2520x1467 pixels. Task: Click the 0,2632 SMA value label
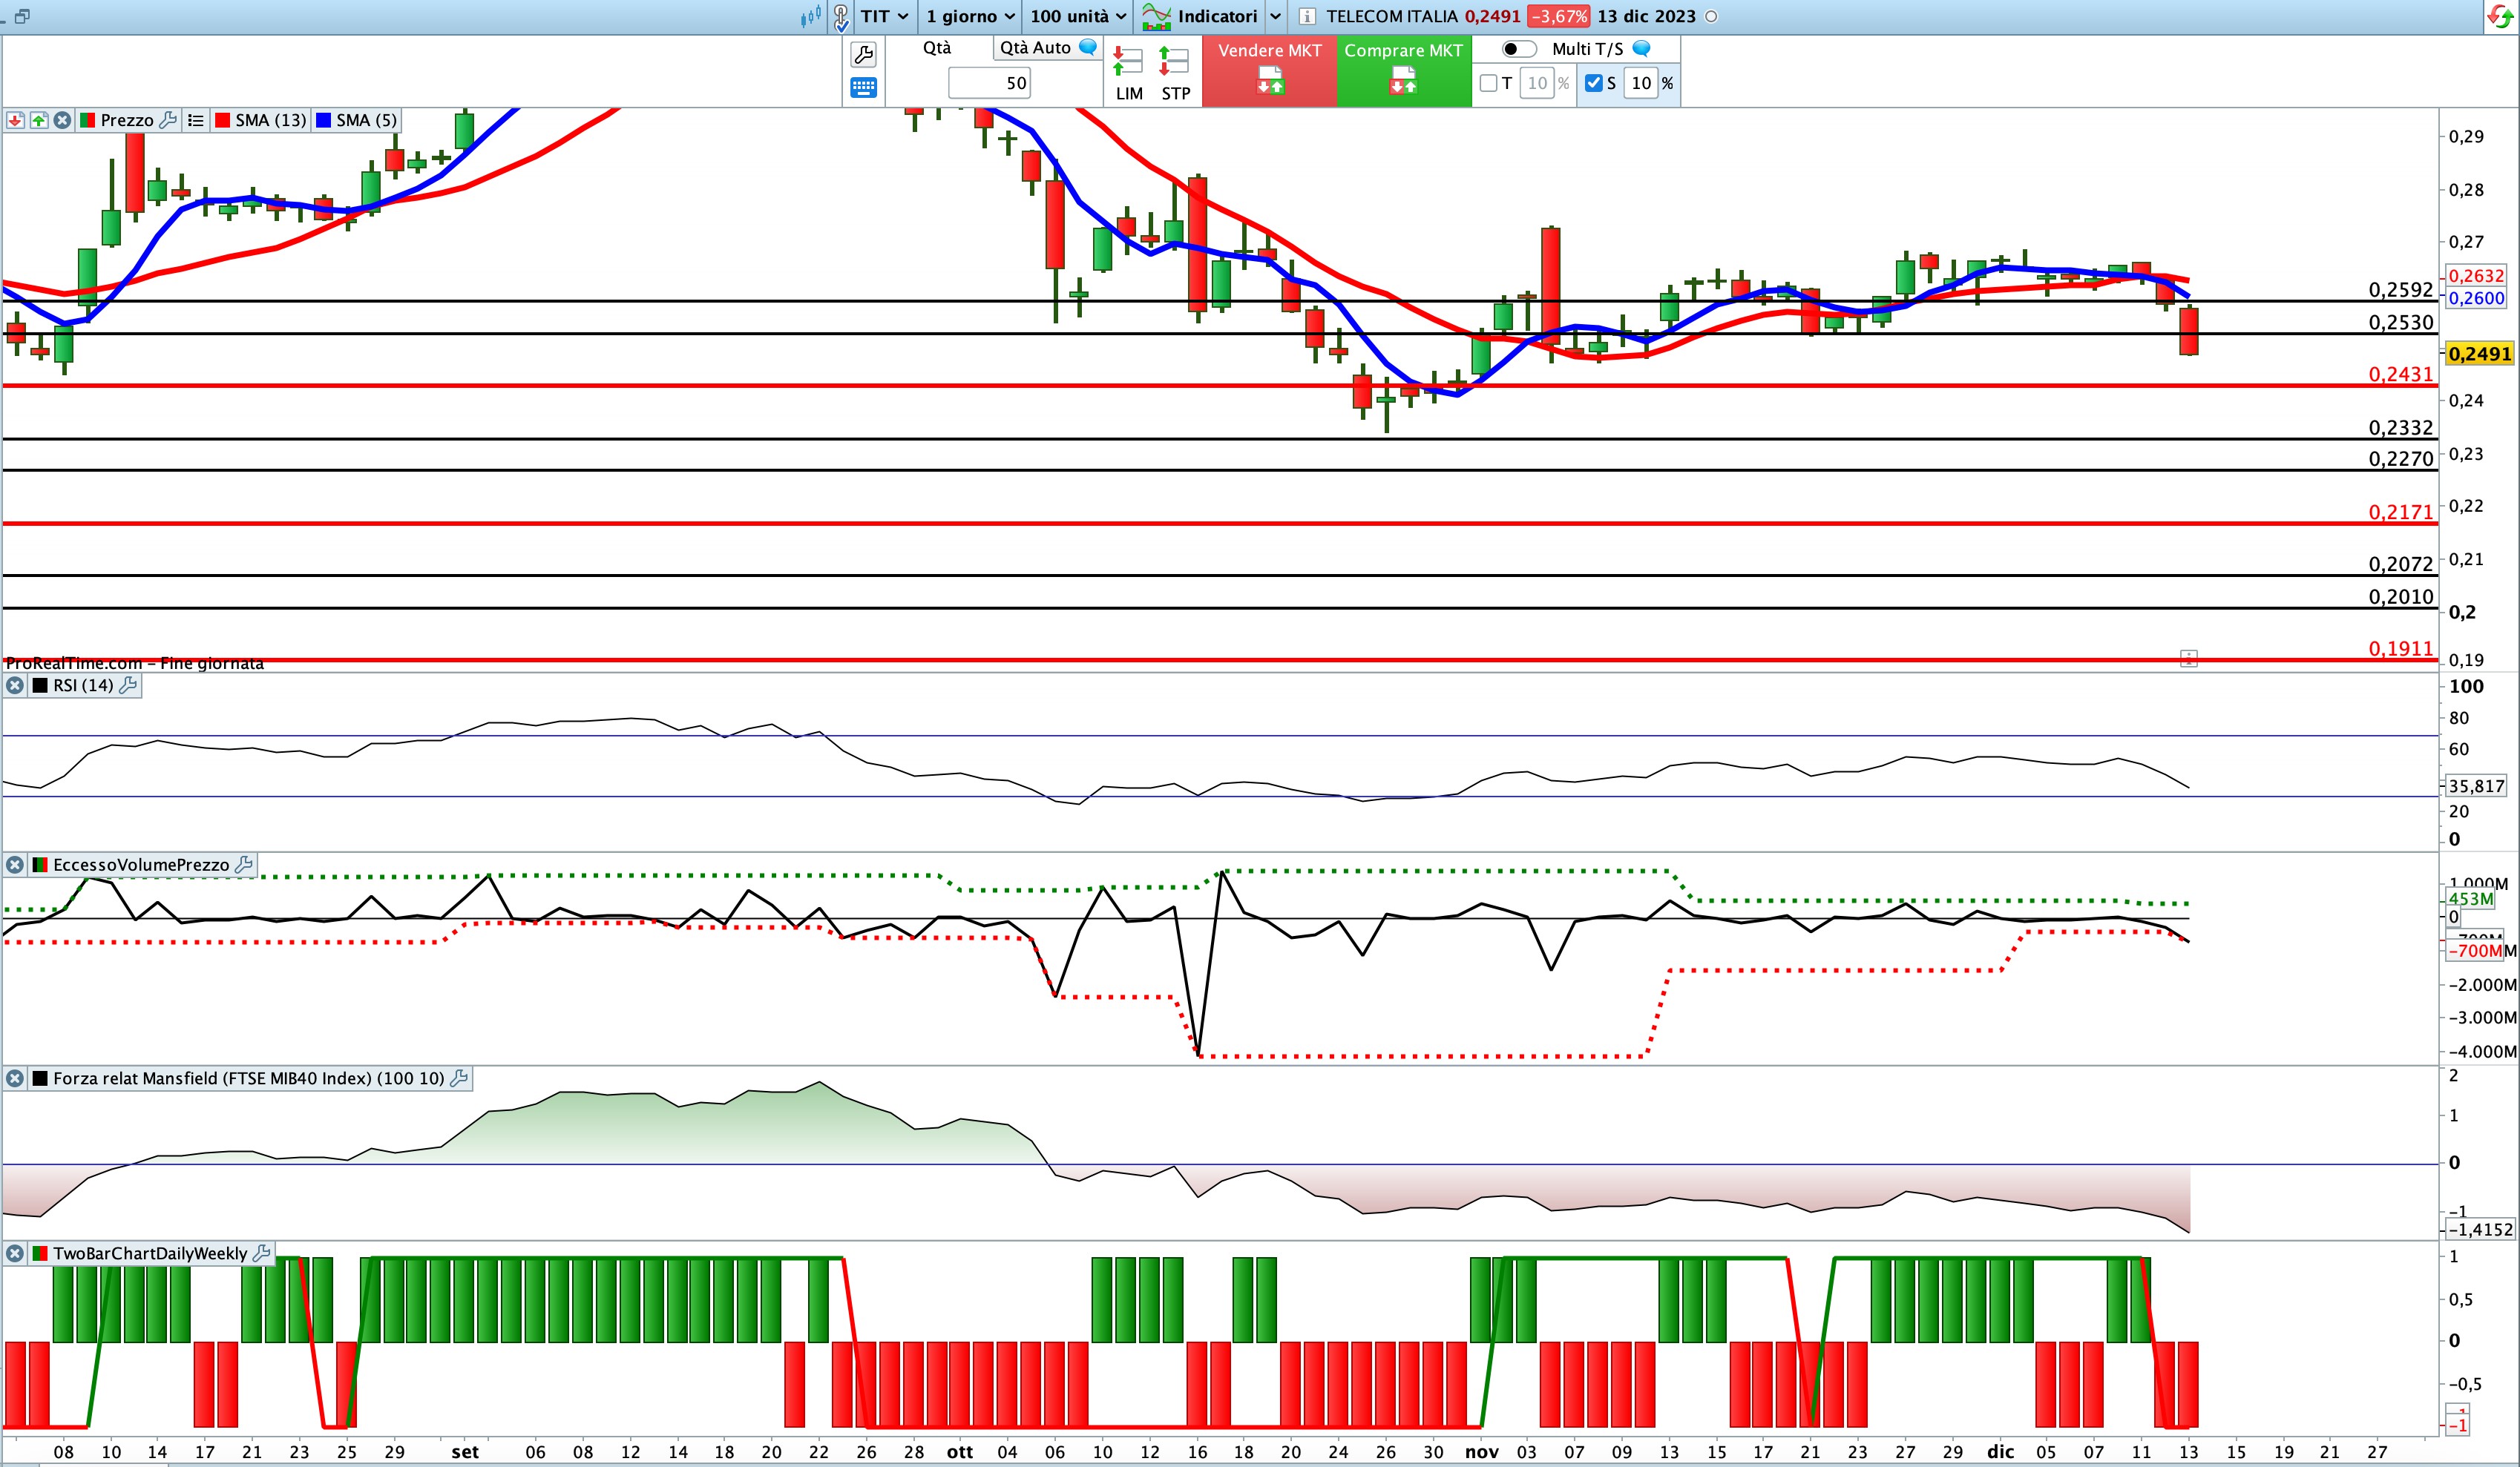[2476, 276]
